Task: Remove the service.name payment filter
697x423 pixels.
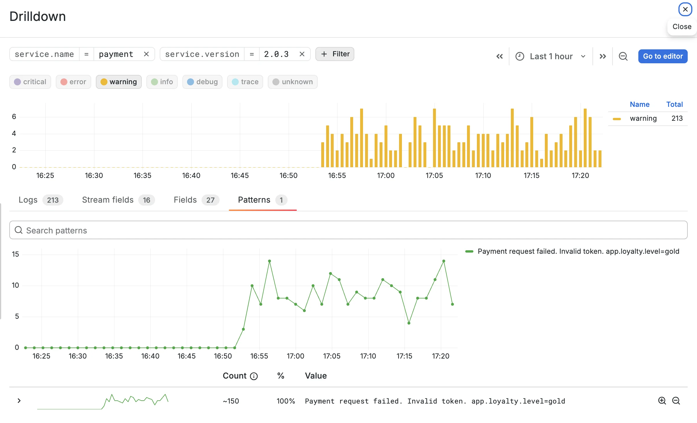Action: 146,54
